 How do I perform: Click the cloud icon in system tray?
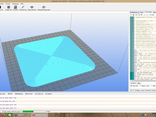pos(145,115)
